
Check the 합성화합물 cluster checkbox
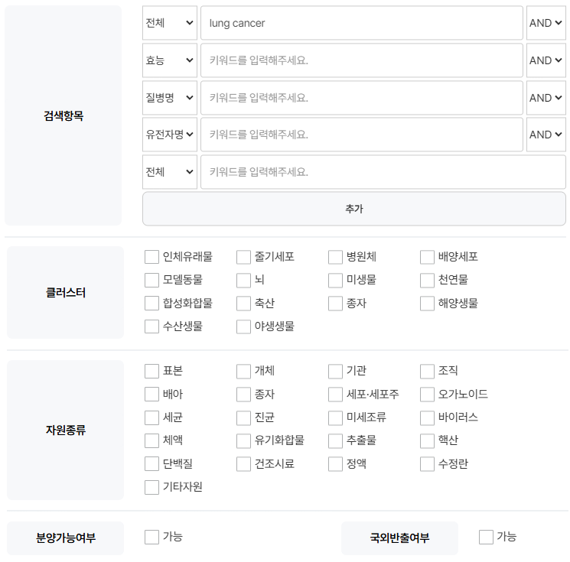[x=151, y=304]
